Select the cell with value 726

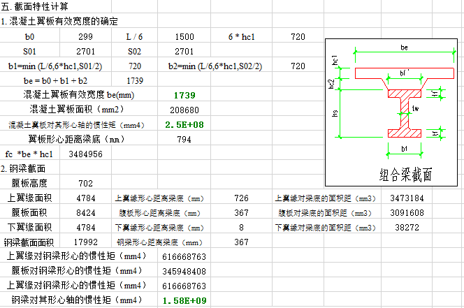[241, 198]
